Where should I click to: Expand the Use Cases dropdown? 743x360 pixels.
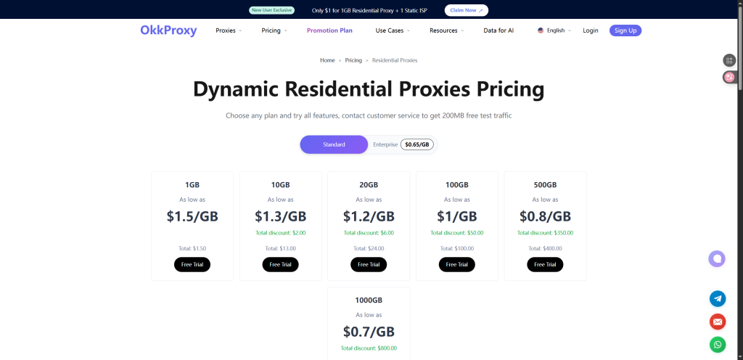point(392,30)
